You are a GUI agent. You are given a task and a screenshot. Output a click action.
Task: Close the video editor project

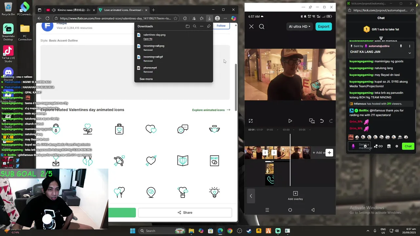click(x=251, y=27)
